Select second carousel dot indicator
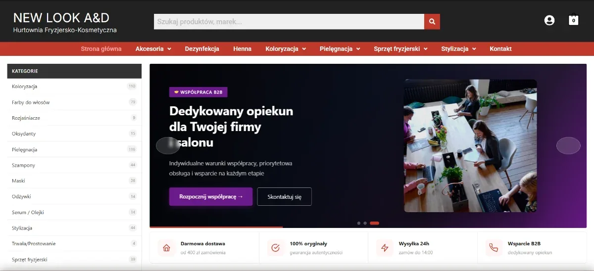Image resolution: width=594 pixels, height=271 pixels. [365, 223]
